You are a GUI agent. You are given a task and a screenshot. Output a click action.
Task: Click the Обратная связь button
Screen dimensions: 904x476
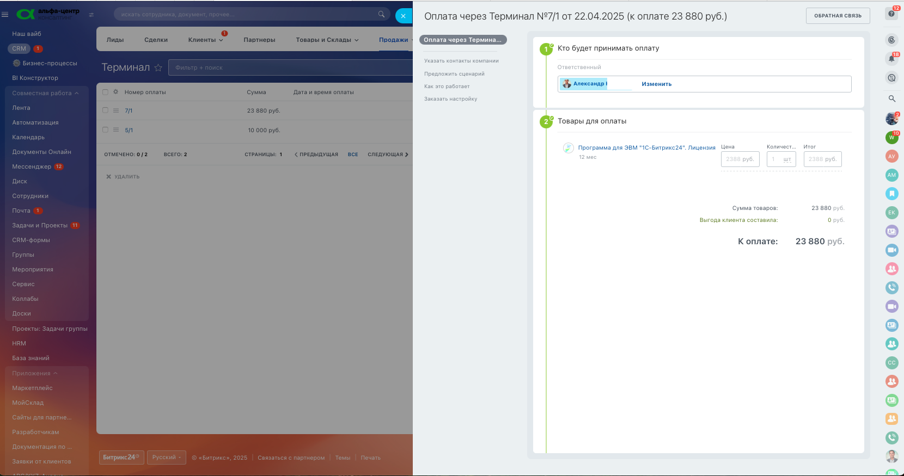point(838,16)
